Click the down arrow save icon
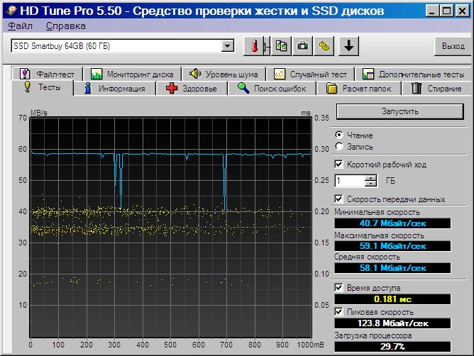The width and height of the screenshot is (474, 356). tap(348, 46)
